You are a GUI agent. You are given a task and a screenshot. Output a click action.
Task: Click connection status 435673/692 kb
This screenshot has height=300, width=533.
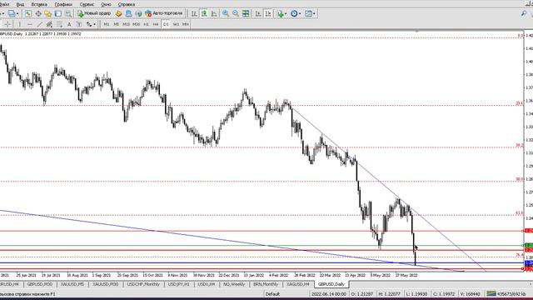pyautogui.click(x=506, y=294)
